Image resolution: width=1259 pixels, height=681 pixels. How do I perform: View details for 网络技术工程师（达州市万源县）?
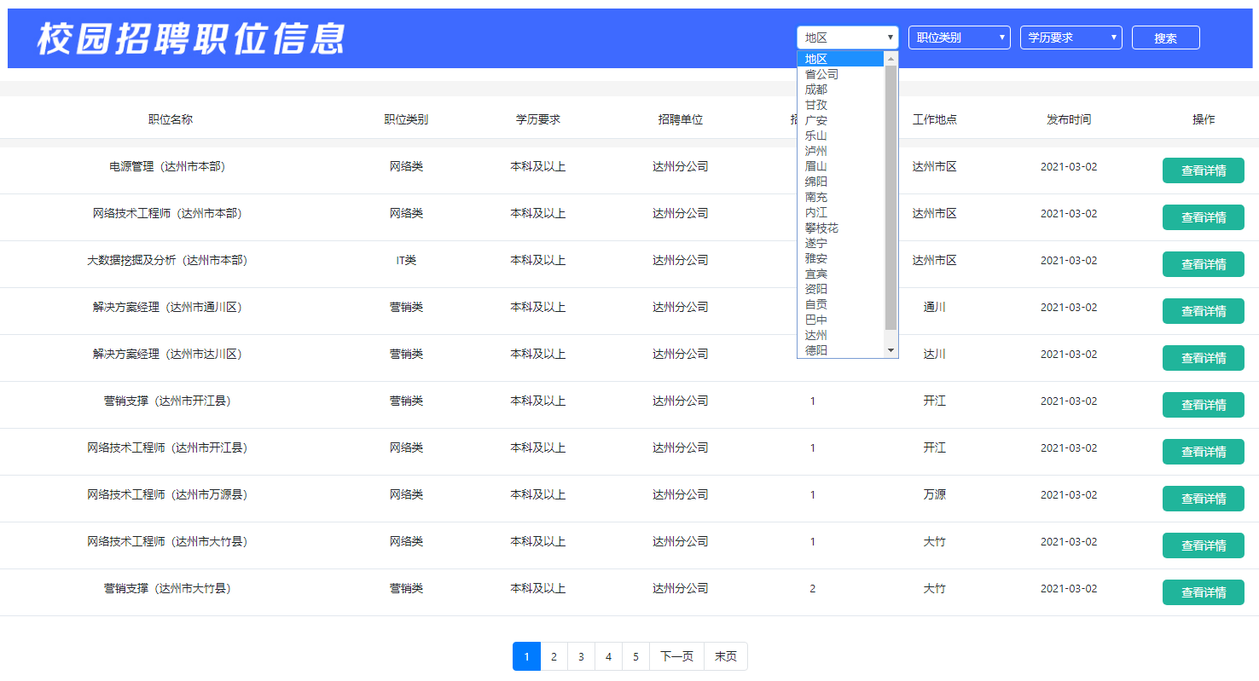coord(1204,499)
